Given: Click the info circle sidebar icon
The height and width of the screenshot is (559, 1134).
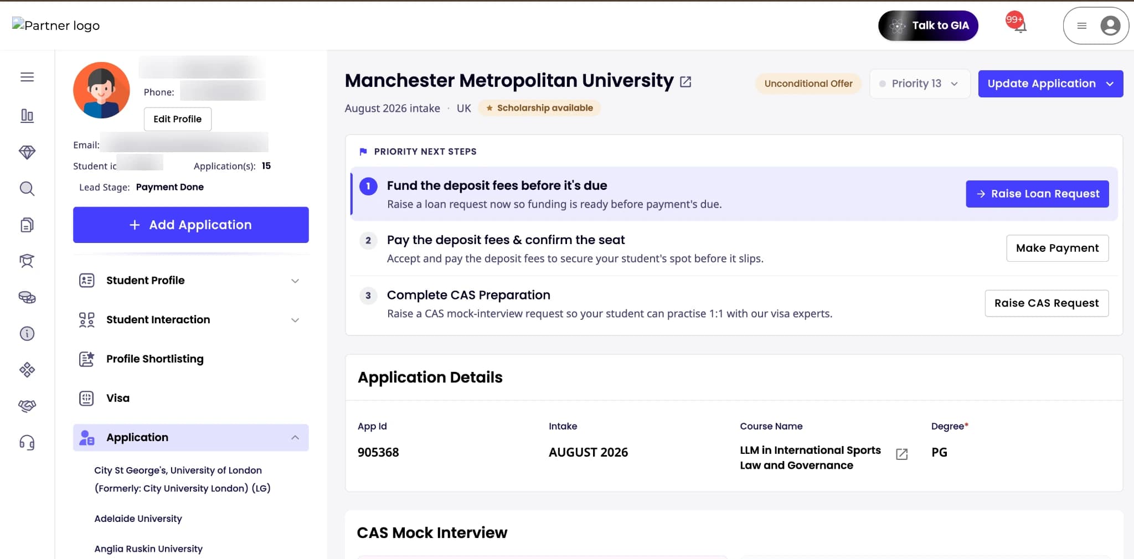Looking at the screenshot, I should point(27,334).
